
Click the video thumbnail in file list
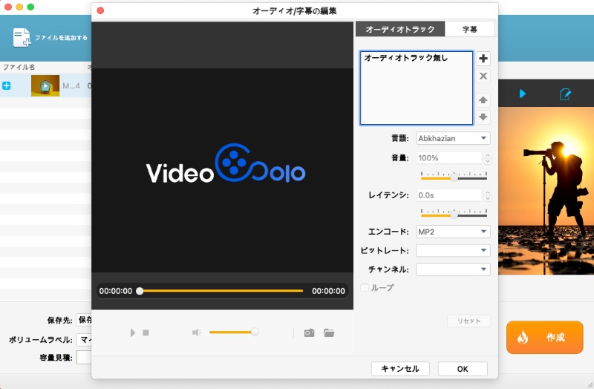pyautogui.click(x=45, y=85)
